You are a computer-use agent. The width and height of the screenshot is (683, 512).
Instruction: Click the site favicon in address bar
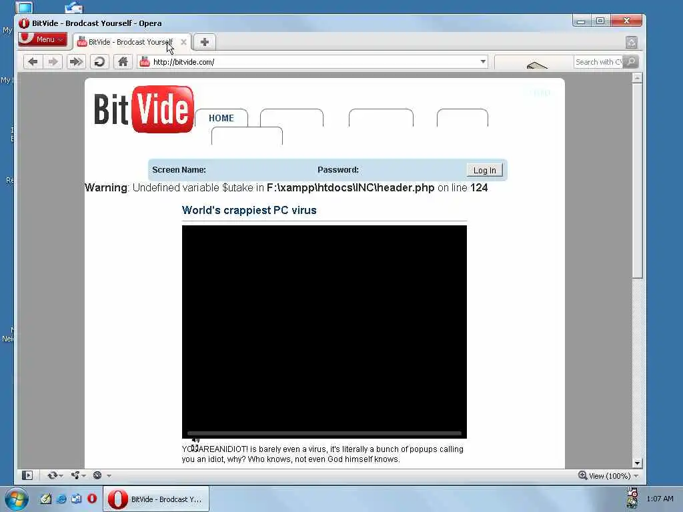(145, 62)
